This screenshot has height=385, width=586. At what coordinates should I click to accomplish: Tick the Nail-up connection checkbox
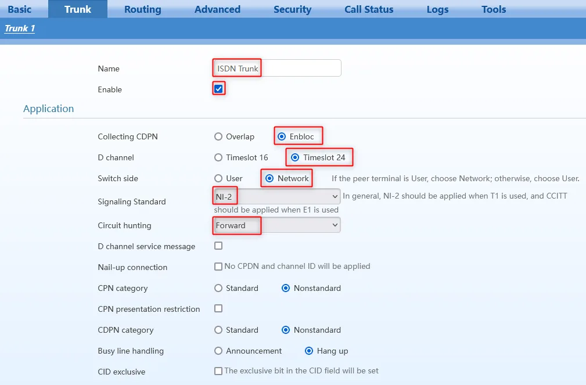pyautogui.click(x=218, y=267)
